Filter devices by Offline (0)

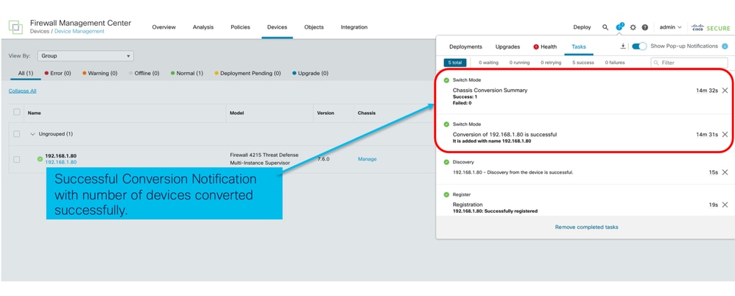[x=144, y=73]
